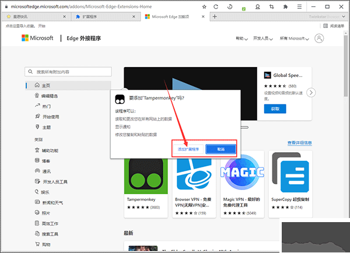The width and height of the screenshot is (350, 253).
Task: Open the 阅读清单 reading list
Action: (334, 26)
